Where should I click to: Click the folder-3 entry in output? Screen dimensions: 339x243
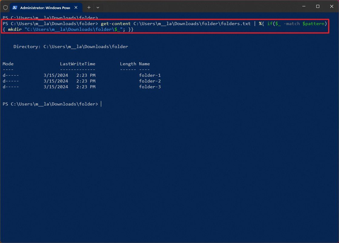[150, 87]
